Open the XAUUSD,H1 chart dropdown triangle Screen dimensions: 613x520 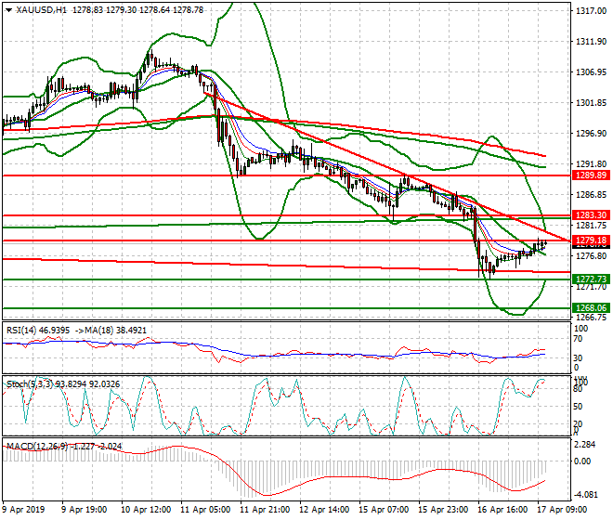click(x=8, y=10)
